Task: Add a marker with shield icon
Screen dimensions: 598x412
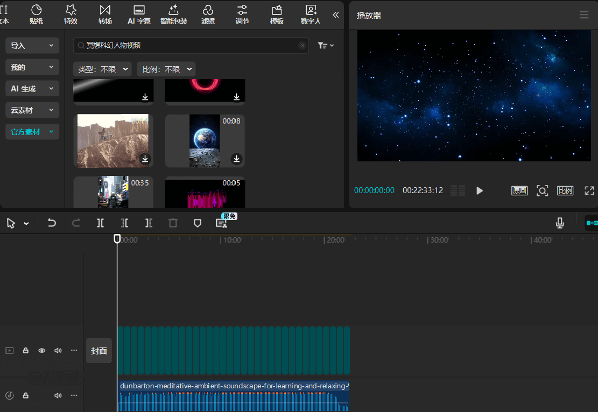Action: coord(198,223)
